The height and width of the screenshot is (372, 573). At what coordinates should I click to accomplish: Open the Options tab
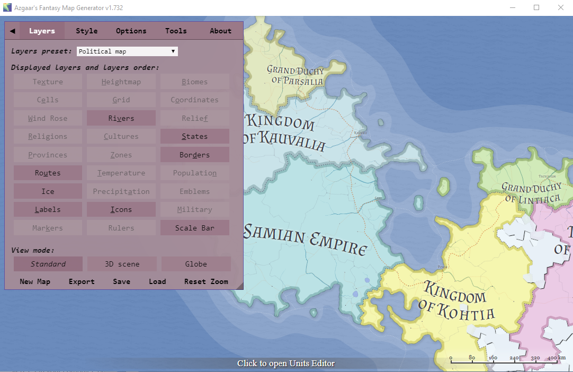tap(131, 31)
